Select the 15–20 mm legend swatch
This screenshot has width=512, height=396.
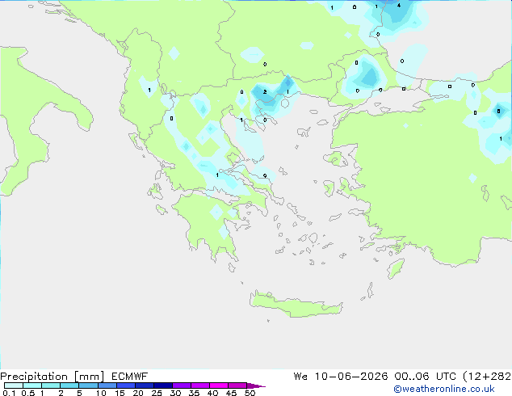126,385
